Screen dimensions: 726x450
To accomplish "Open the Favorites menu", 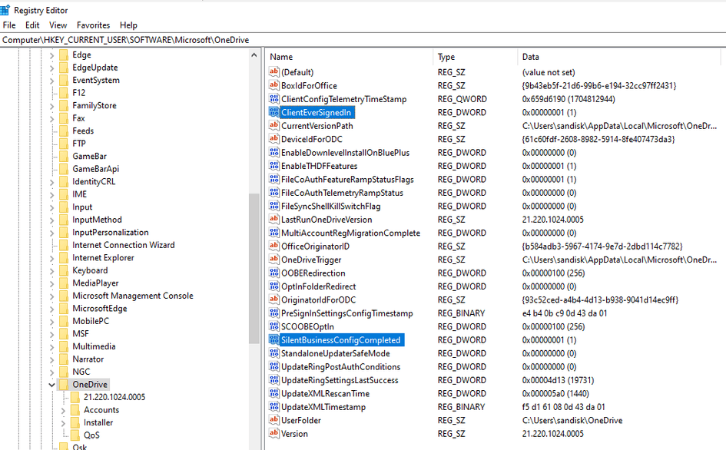I will [x=93, y=25].
